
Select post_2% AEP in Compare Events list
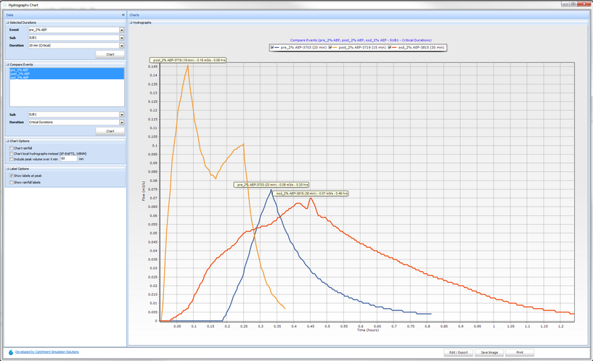[20, 73]
